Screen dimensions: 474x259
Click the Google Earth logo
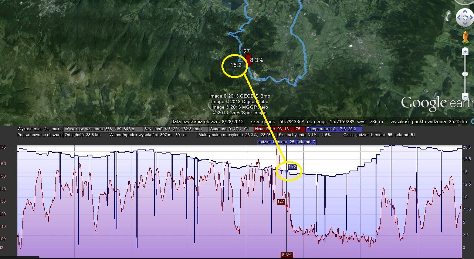point(436,103)
